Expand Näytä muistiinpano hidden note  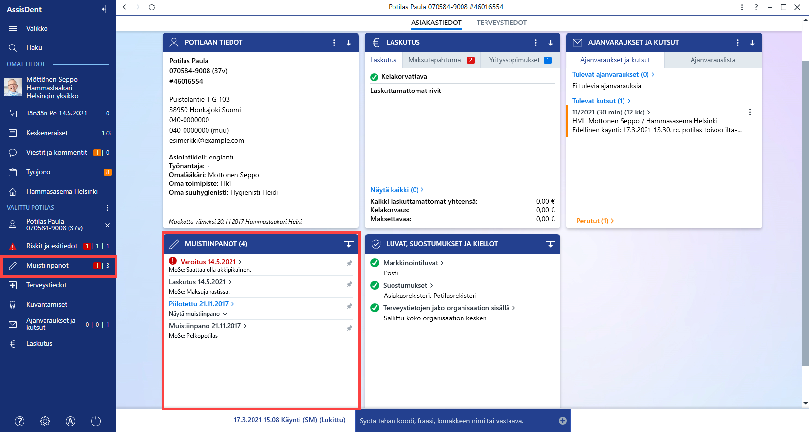pos(198,314)
